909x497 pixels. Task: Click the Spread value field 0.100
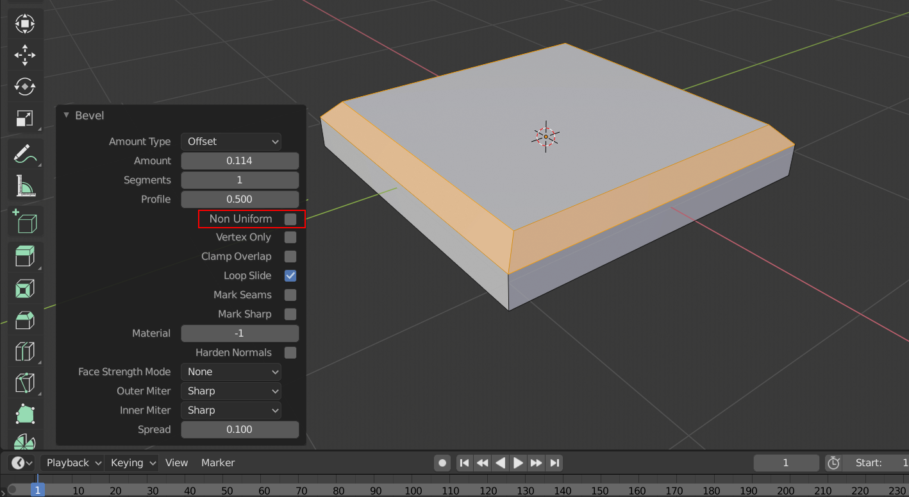coord(240,430)
